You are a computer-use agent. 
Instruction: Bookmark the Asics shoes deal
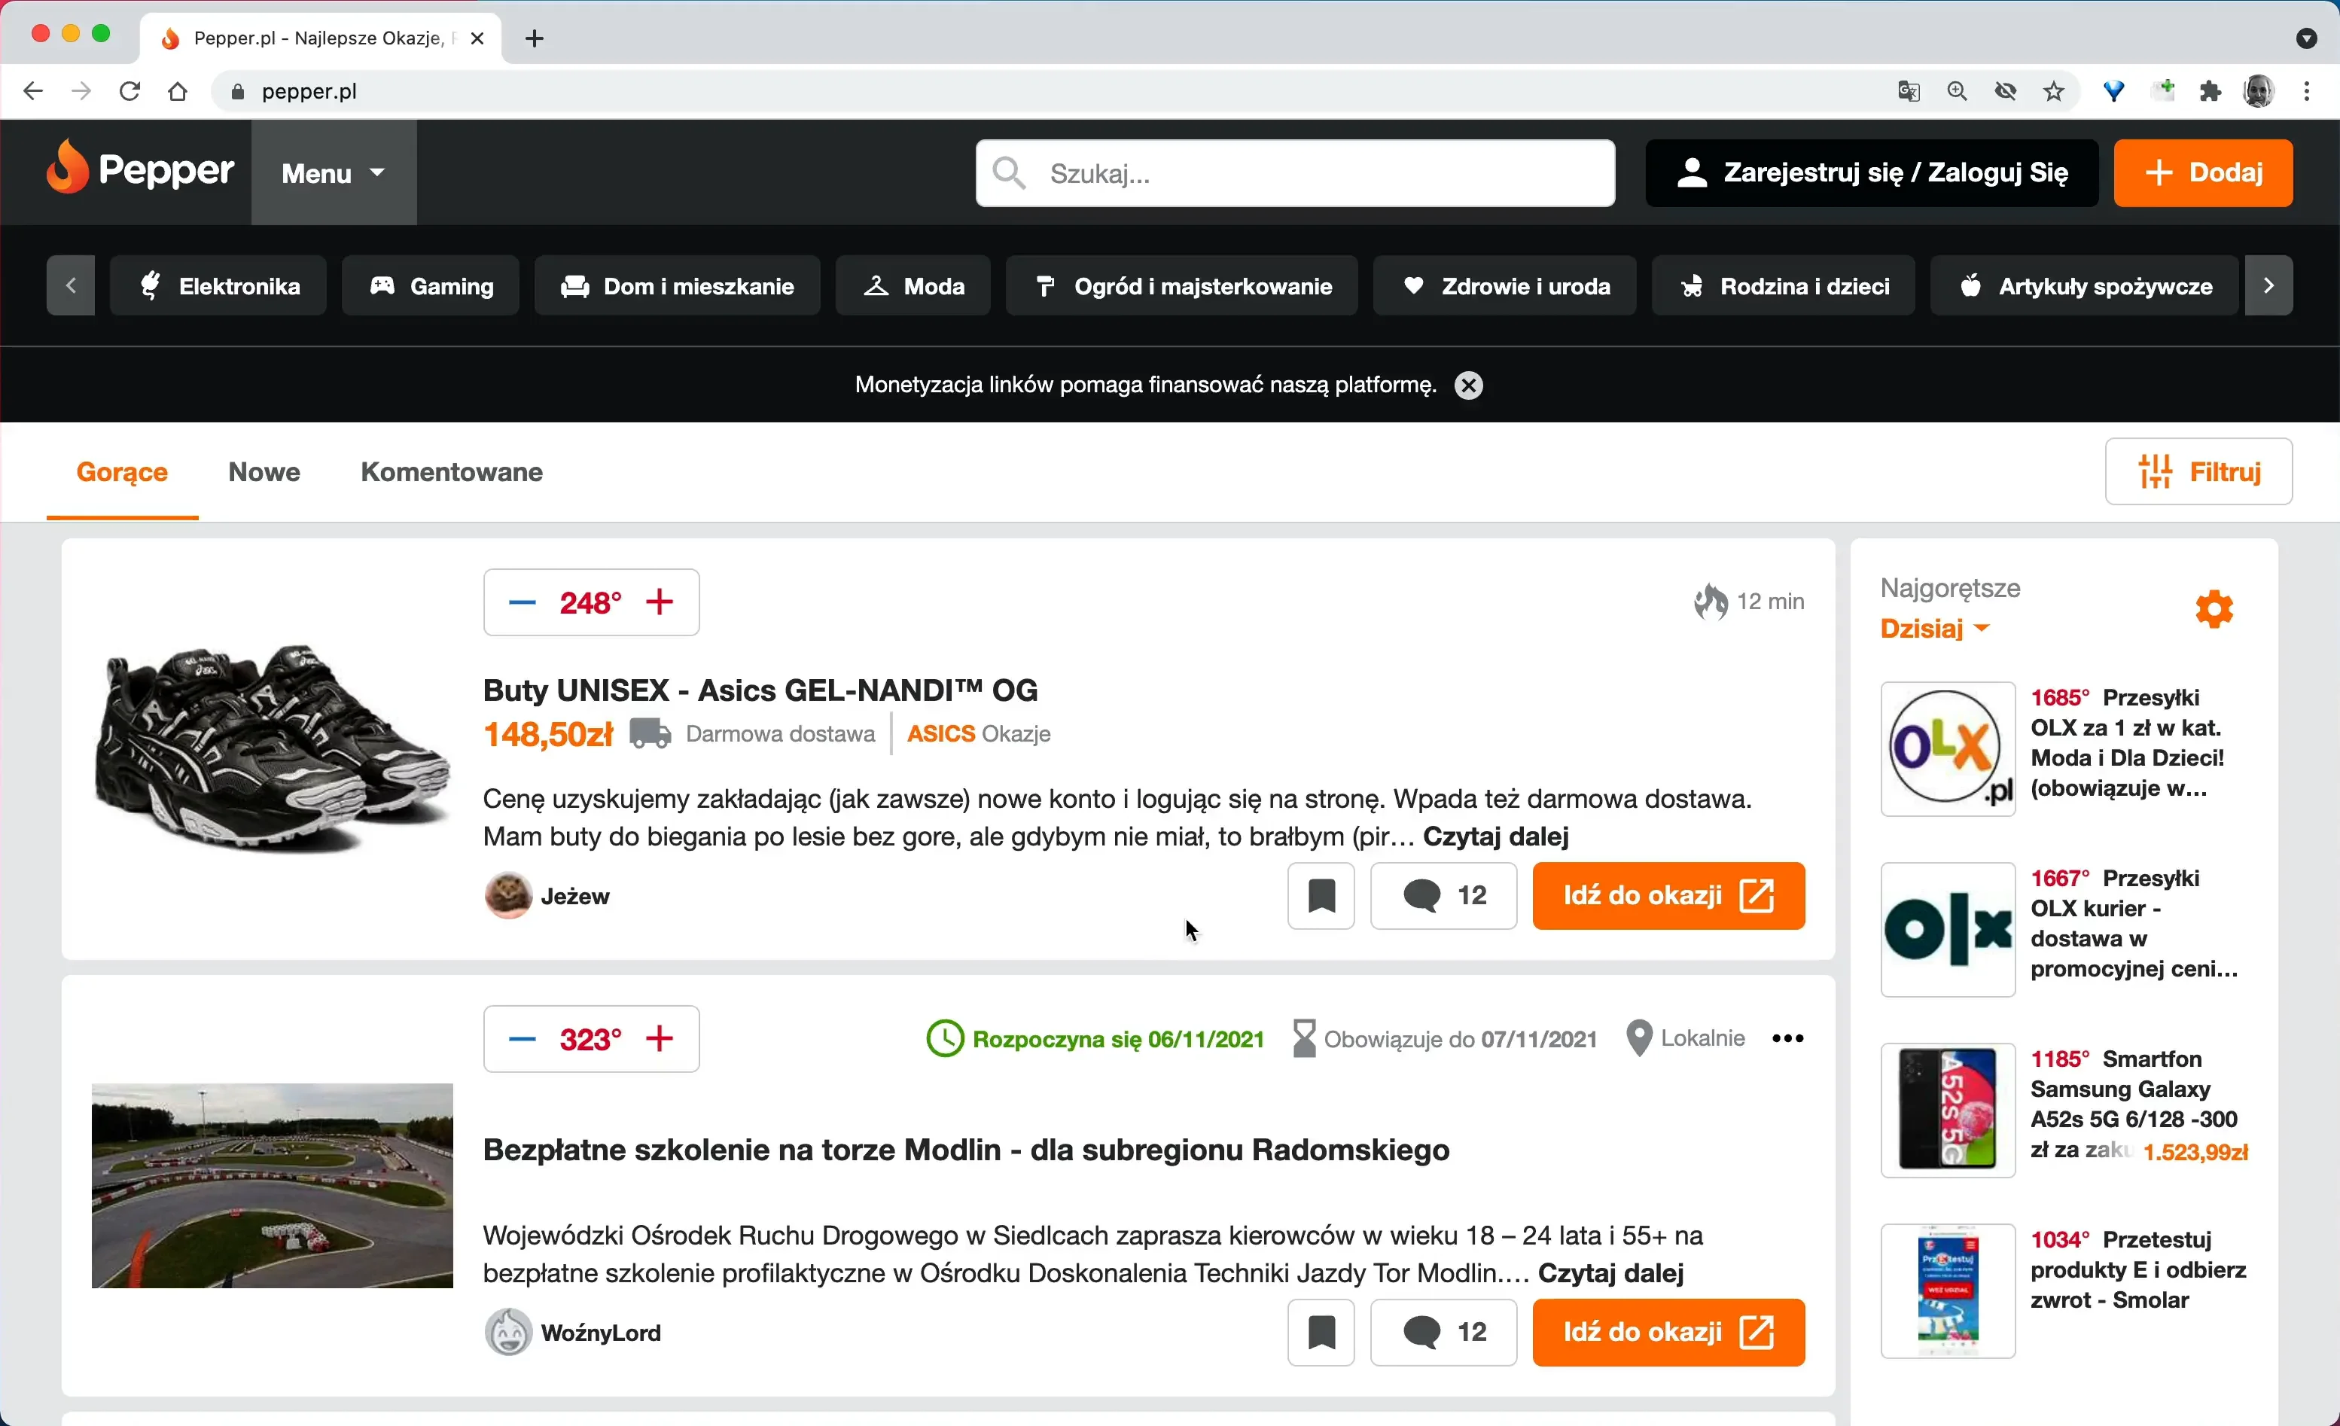coord(1321,895)
